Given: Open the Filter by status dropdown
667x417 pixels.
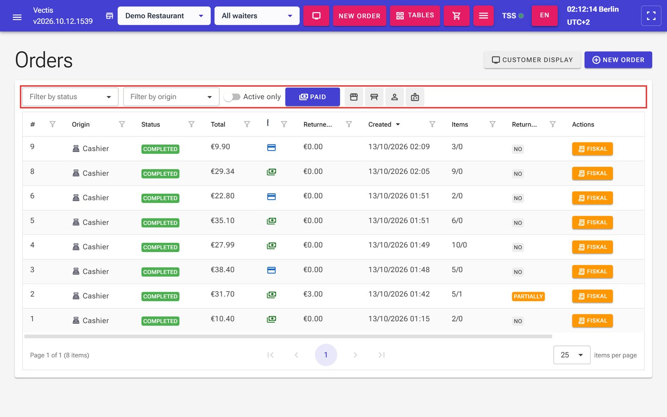Looking at the screenshot, I should (x=70, y=97).
